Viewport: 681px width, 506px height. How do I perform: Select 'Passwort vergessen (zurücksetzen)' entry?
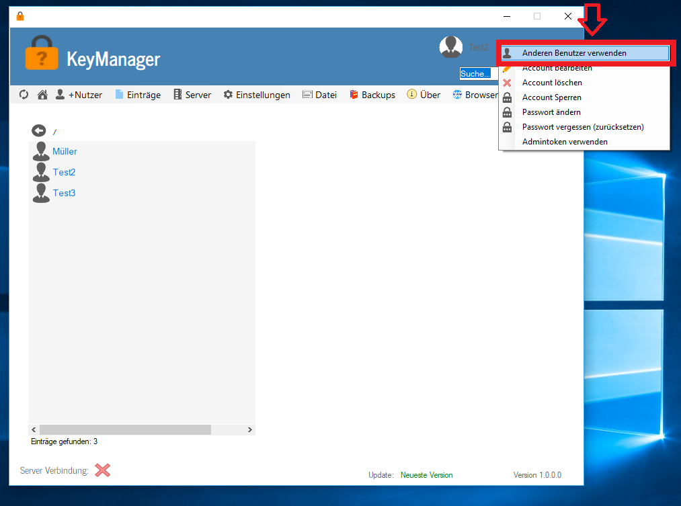point(585,127)
